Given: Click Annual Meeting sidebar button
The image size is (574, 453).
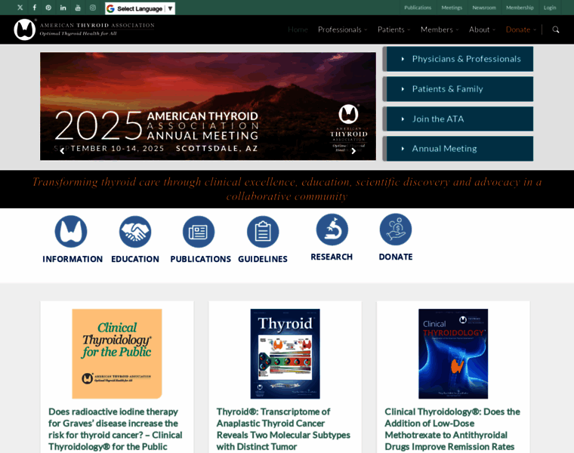Looking at the screenshot, I should point(458,149).
